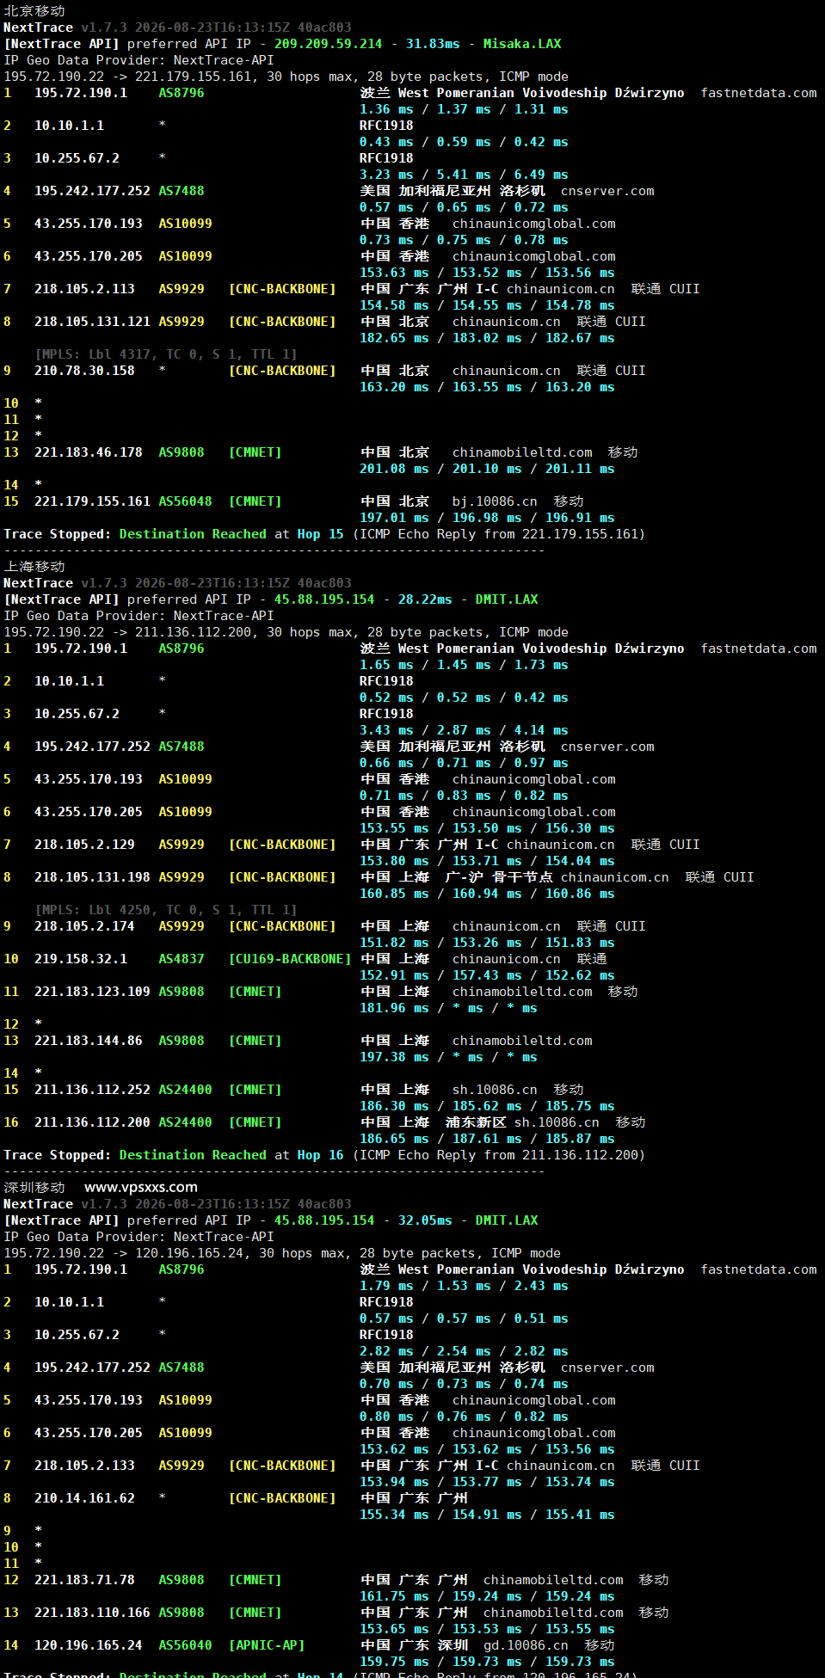Click the MPLS Lbl 4250 line
This screenshot has height=1678, width=825.
tap(166, 910)
